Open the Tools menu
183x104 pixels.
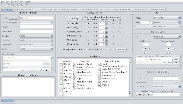[x=22, y=2]
